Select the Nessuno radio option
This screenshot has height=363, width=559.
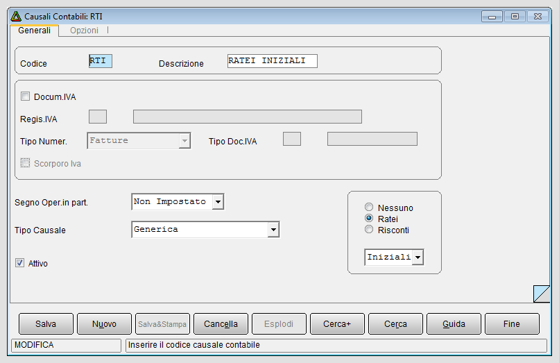coord(369,207)
